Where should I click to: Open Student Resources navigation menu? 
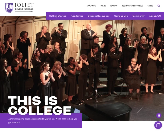[x=99, y=16]
